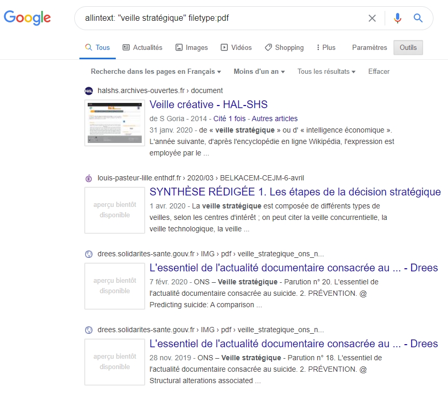This screenshot has height=393, width=448.
Task: Click the HAL favicon of the first result
Action: 89,91
